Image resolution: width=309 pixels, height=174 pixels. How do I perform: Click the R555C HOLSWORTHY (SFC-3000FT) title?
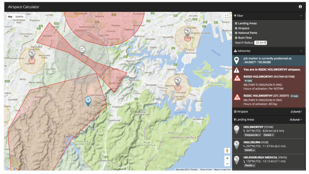[x=266, y=96]
